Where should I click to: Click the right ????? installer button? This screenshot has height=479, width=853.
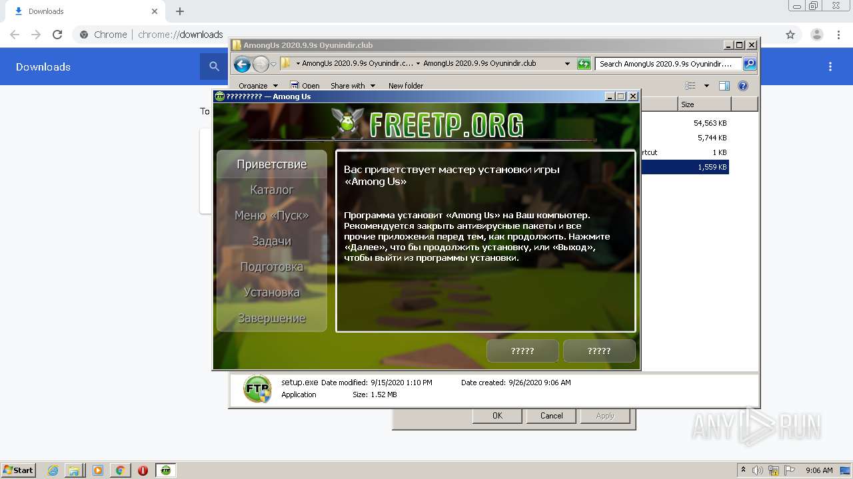(x=599, y=351)
